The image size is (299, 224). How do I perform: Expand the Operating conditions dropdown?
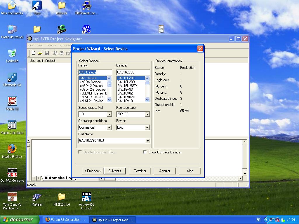(x=109, y=128)
